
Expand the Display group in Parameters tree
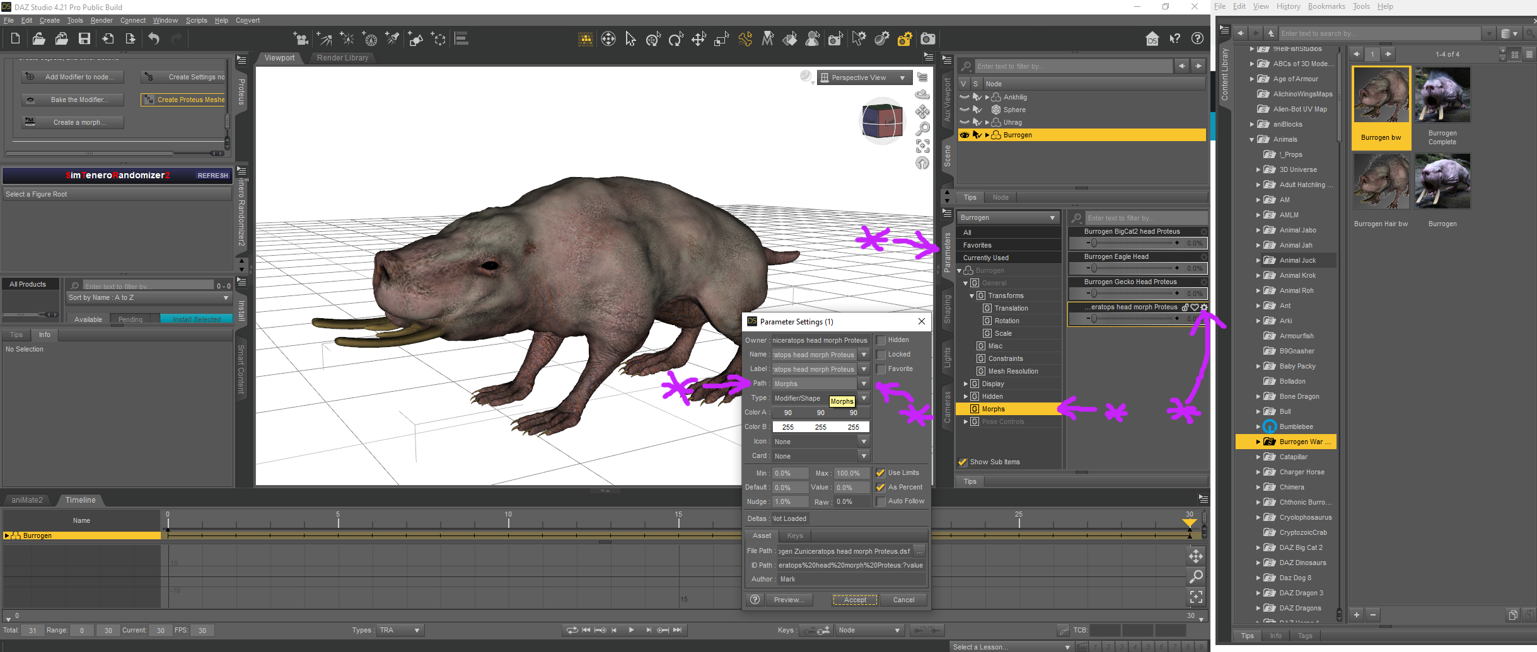pyautogui.click(x=965, y=384)
